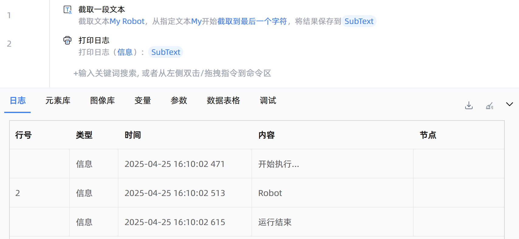Open the 参数 tab

179,101
